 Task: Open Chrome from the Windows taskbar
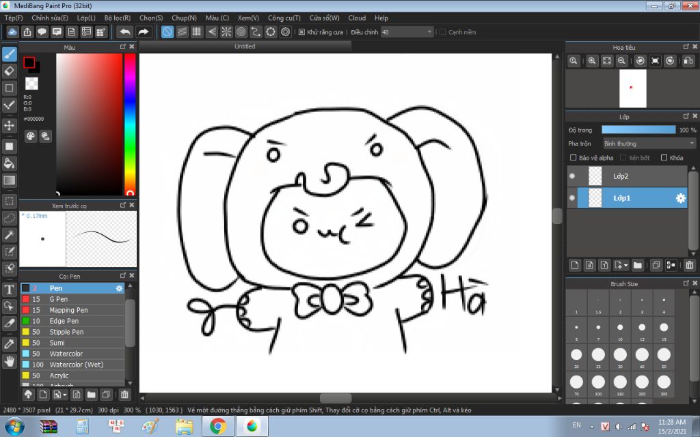coord(218,426)
